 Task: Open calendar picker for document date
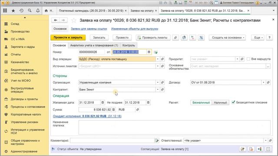pyautogui.click(x=149, y=52)
